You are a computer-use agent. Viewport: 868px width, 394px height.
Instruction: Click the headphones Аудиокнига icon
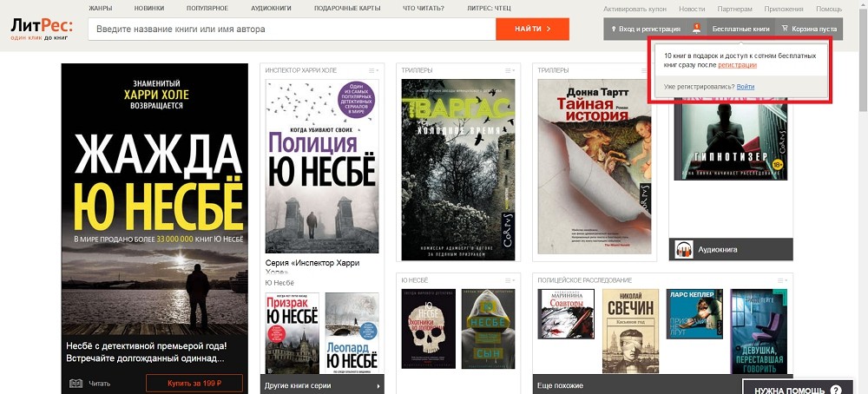coord(684,250)
